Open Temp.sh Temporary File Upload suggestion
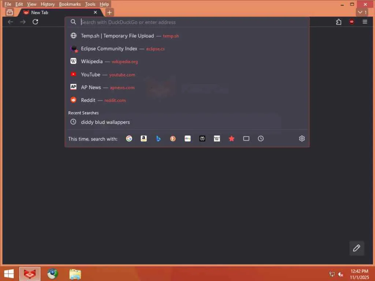375x281 pixels. pyautogui.click(x=187, y=36)
